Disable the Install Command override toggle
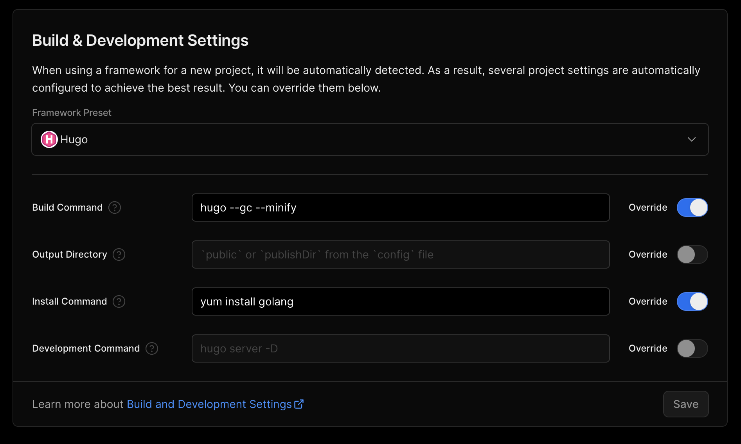The width and height of the screenshot is (741, 444). 692,301
